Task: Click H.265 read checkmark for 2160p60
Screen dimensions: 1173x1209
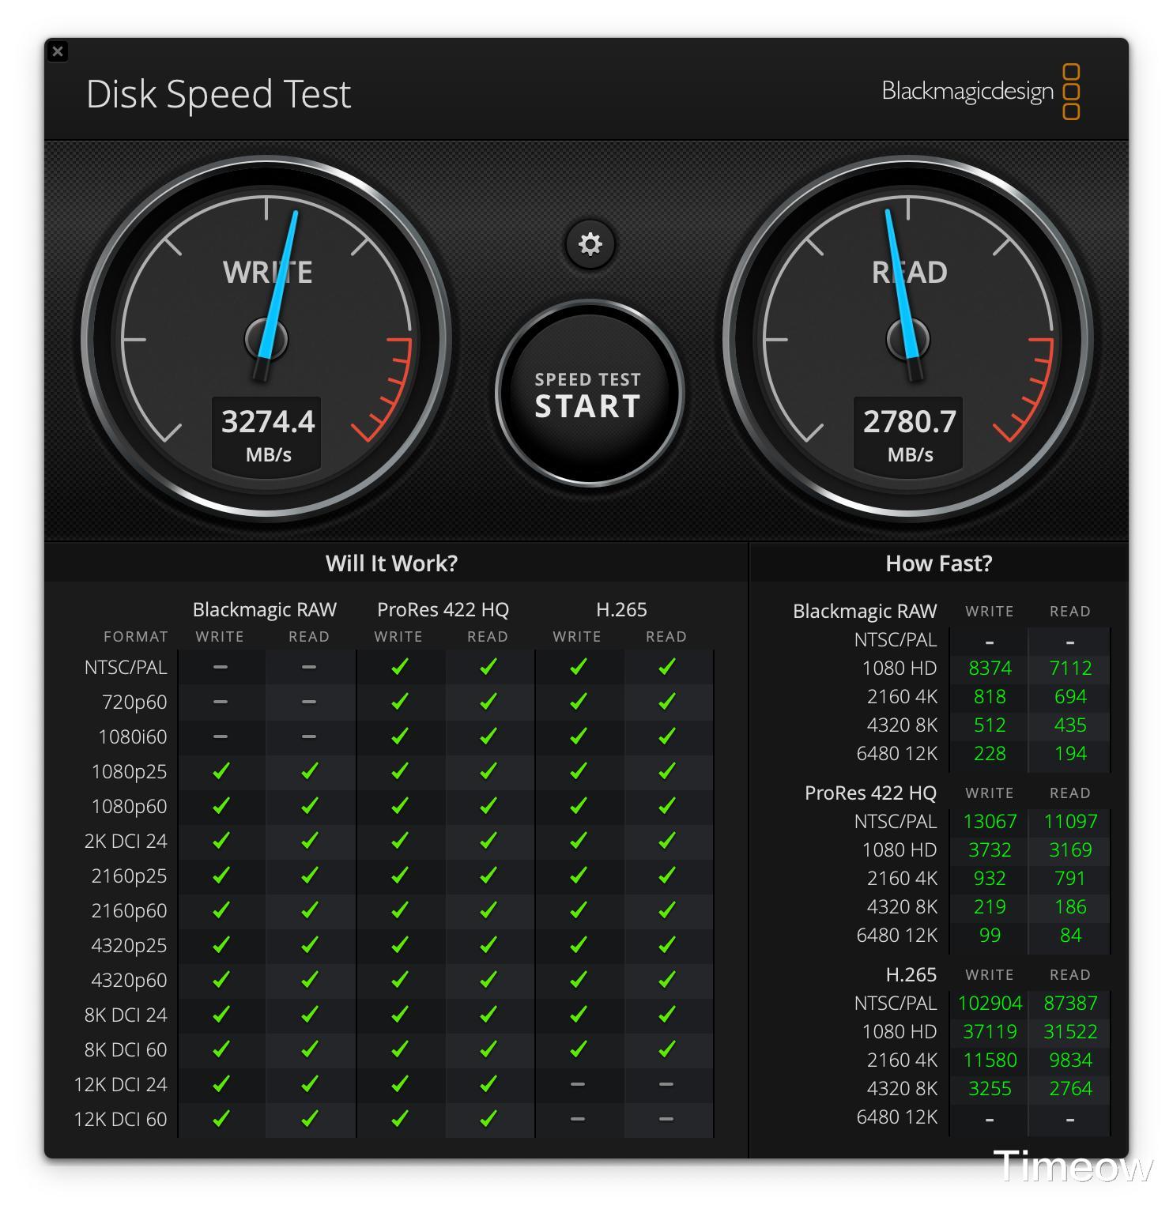Action: coord(666,910)
